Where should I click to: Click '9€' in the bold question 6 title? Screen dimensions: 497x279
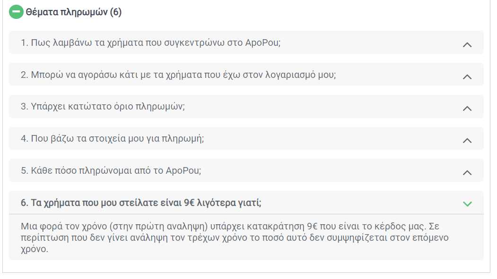(189, 203)
